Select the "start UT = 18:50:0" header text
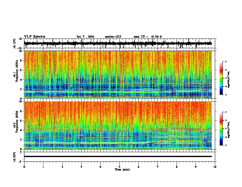 [x=148, y=37]
